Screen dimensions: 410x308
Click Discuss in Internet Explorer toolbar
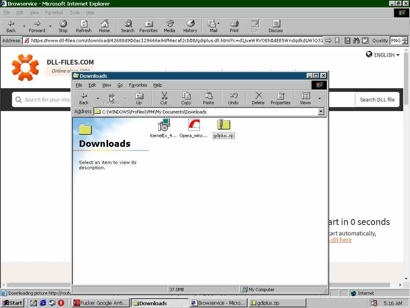(275, 26)
